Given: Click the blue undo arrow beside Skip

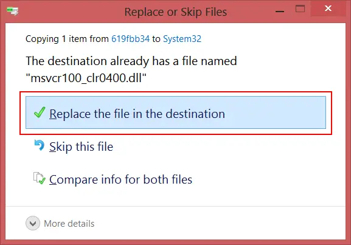Looking at the screenshot, I should 40,145.
